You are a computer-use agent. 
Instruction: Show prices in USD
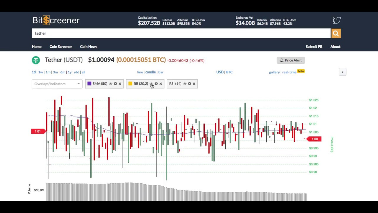[x=220, y=72]
